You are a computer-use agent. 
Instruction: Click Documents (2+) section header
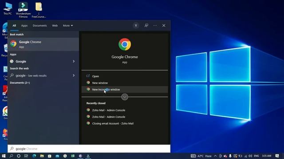20,83
